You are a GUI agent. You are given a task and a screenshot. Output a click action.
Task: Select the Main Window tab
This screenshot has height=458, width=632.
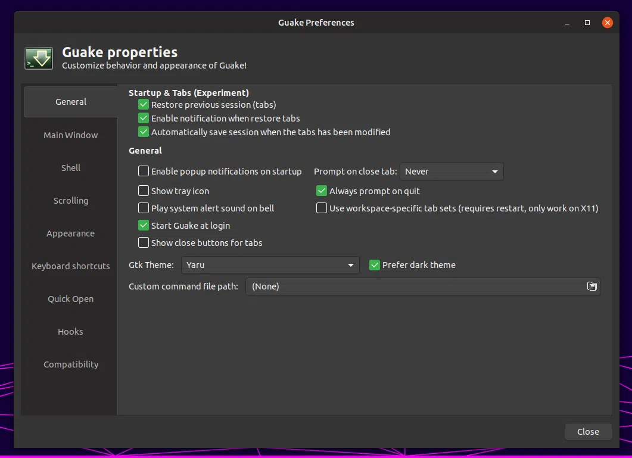70,135
